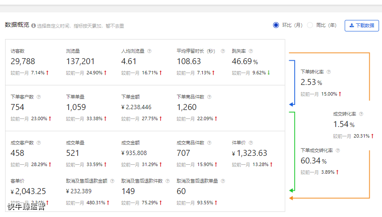Click help icon next to 取消及售后退款单量
Screen dimensions: 382x217
223,181
